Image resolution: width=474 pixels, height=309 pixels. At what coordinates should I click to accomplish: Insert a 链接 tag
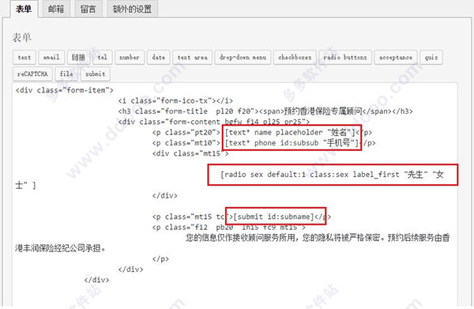[x=78, y=57]
